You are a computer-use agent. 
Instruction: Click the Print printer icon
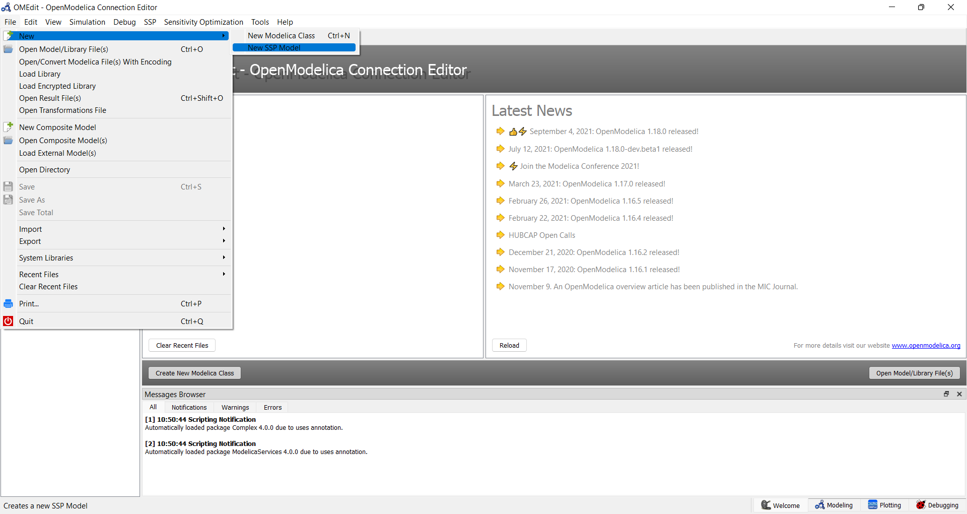click(x=8, y=304)
